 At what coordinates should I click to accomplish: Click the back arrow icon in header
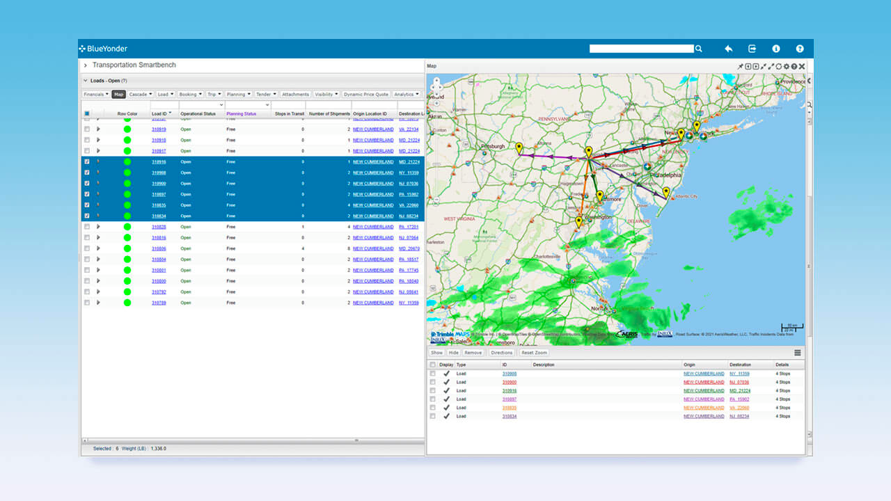point(728,49)
